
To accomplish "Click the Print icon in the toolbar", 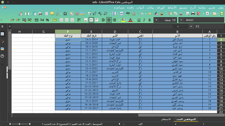I will [x=193, y=14].
